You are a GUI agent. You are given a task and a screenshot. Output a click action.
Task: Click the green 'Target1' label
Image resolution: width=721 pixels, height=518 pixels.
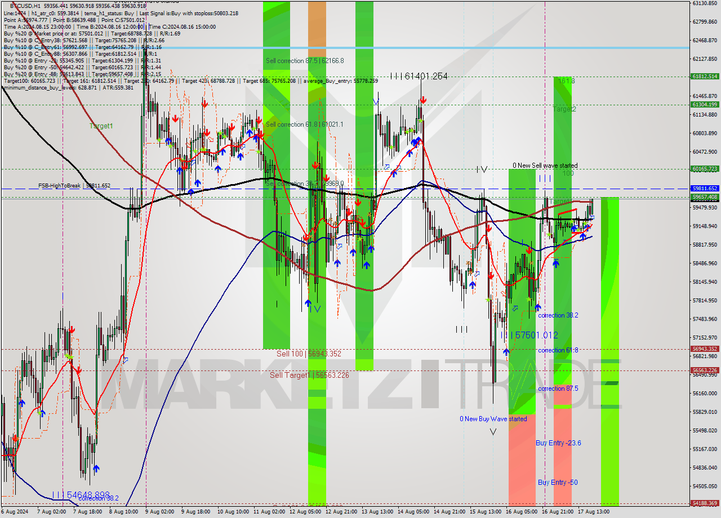pos(101,126)
